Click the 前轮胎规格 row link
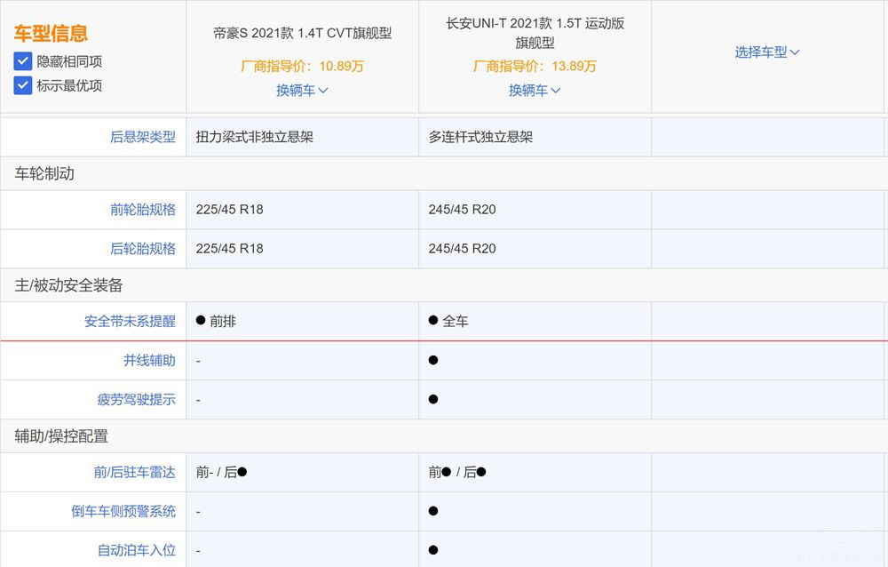 [x=142, y=209]
